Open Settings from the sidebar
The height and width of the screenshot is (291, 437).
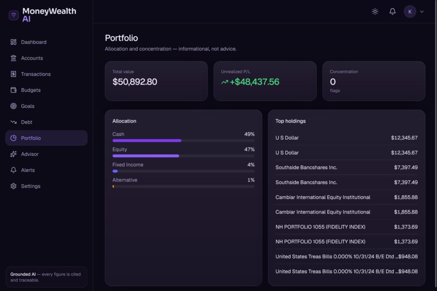click(x=46, y=186)
